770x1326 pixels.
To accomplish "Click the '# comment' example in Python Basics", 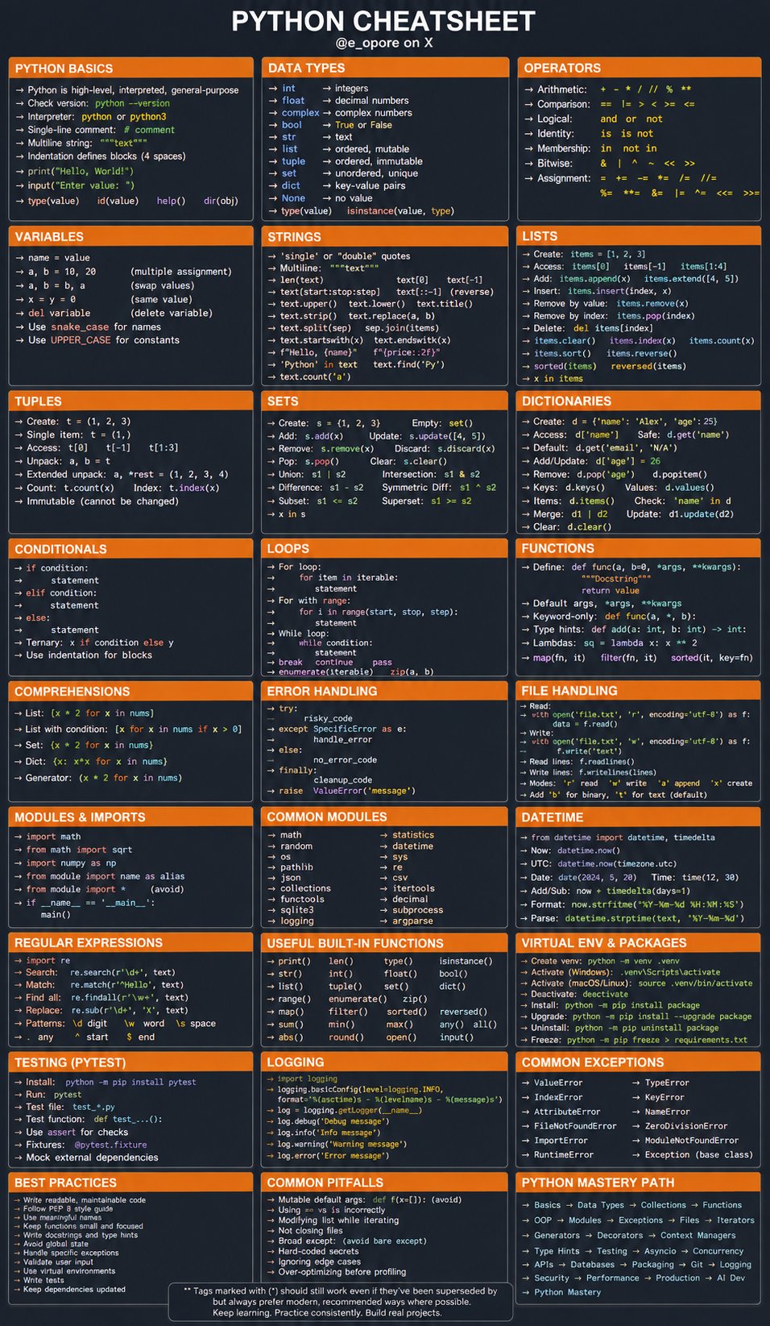I will tap(149, 130).
